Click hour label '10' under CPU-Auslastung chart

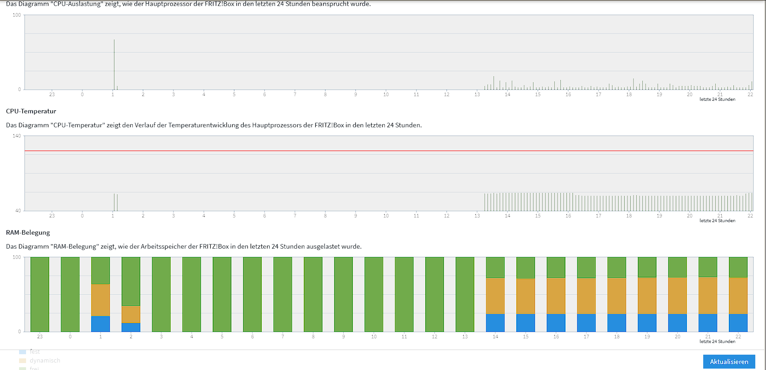click(x=386, y=94)
